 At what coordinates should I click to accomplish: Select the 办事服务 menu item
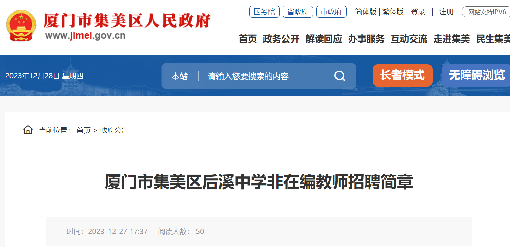tap(367, 39)
